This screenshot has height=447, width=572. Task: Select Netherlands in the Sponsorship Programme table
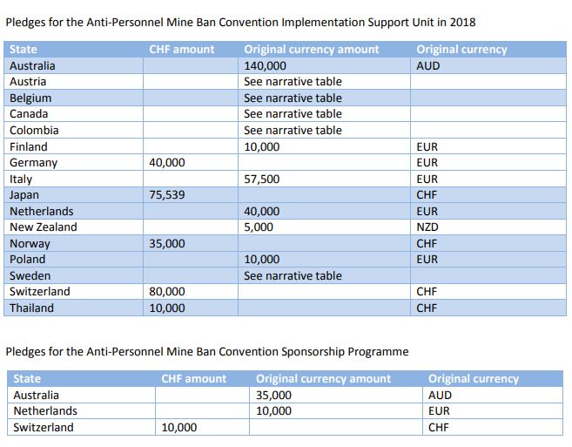point(45,410)
